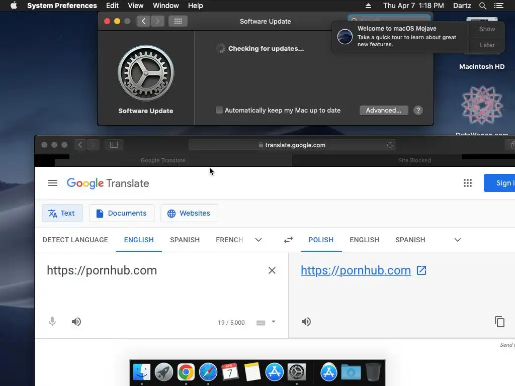Click the Safari address bar translate.google.com
The height and width of the screenshot is (386, 515).
(x=292, y=145)
